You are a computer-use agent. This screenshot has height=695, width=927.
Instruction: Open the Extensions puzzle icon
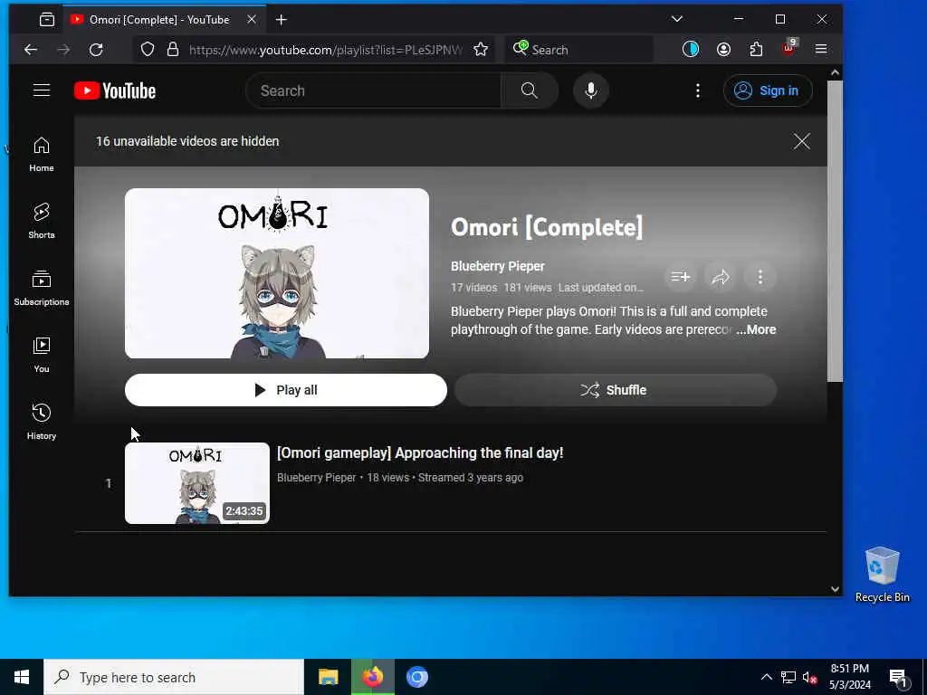(x=756, y=50)
